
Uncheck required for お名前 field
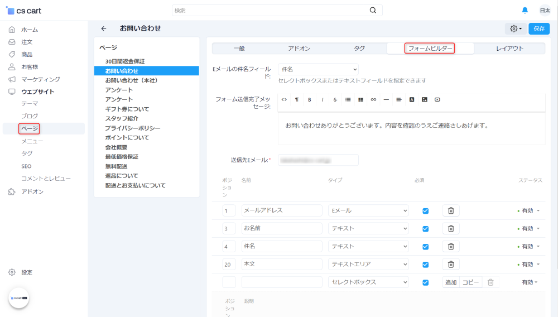425,229
